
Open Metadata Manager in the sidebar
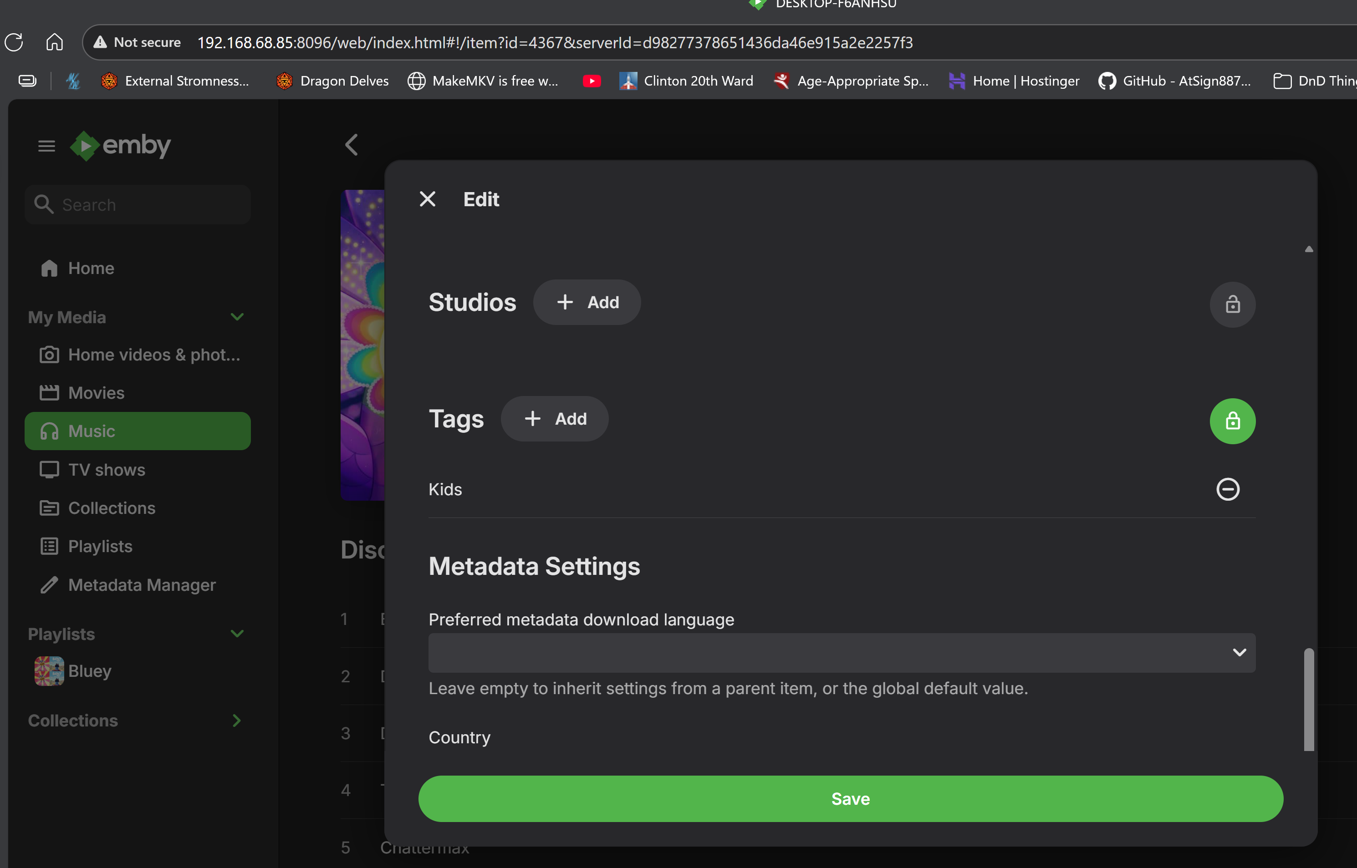[142, 584]
